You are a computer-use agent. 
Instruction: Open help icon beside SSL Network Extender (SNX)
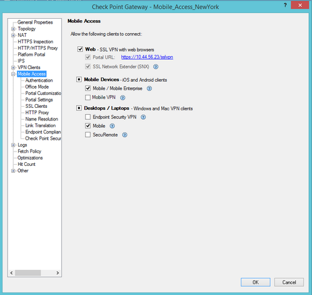point(156,67)
